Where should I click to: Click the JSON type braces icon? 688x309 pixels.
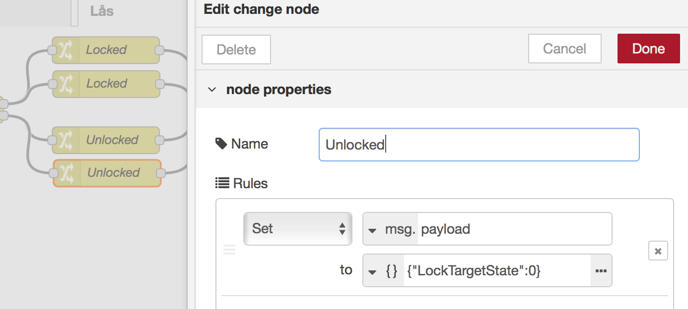[391, 271]
